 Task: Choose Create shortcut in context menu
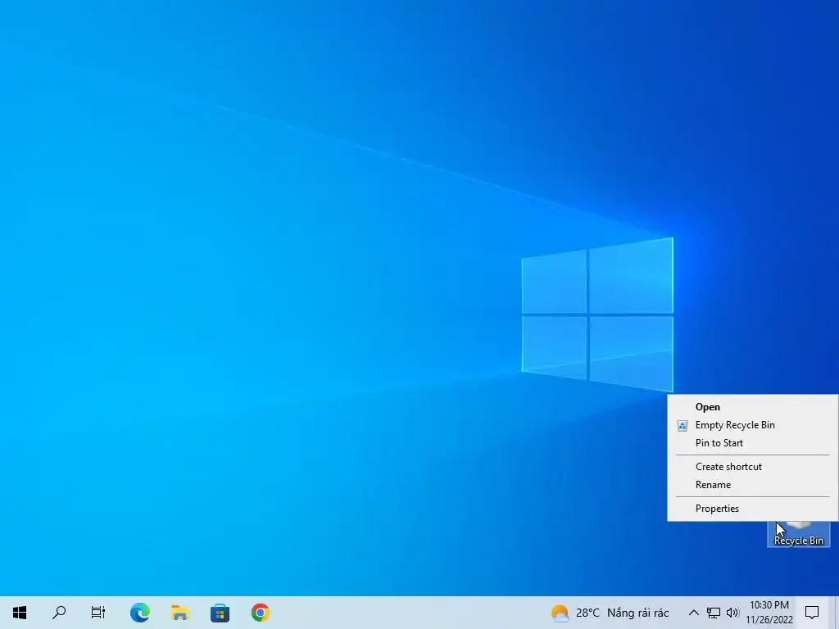(752, 466)
